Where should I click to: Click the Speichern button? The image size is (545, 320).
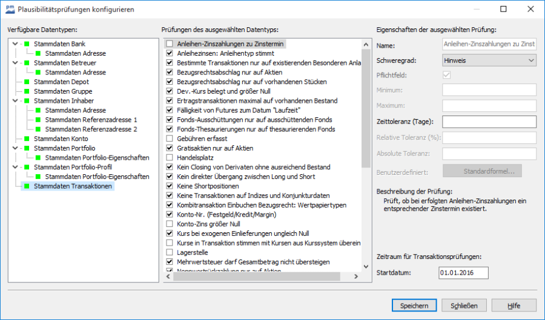(414, 305)
